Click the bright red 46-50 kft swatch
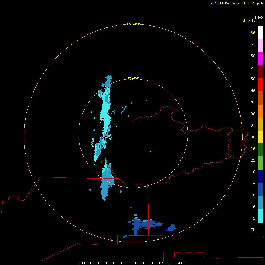The image size is (265, 265). pyautogui.click(x=260, y=85)
